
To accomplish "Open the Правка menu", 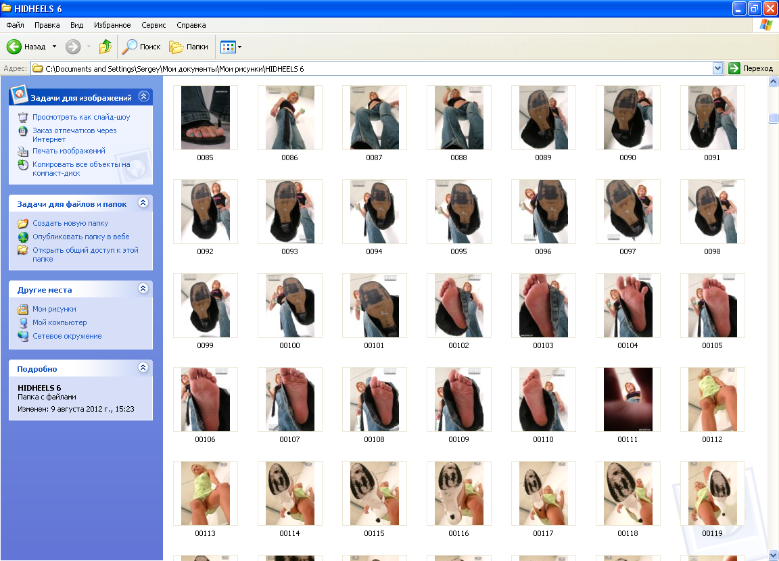I will (x=47, y=25).
